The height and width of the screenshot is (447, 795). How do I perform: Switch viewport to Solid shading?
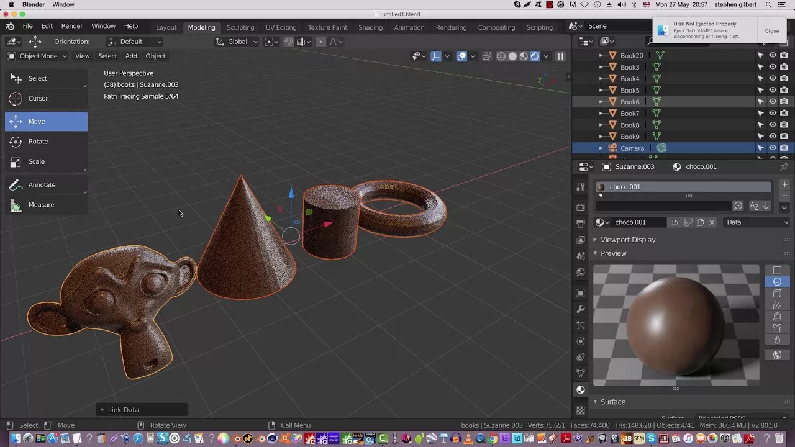(512, 56)
